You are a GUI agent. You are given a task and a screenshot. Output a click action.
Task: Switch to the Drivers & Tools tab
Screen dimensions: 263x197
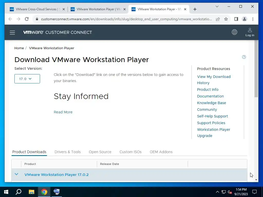click(x=68, y=152)
